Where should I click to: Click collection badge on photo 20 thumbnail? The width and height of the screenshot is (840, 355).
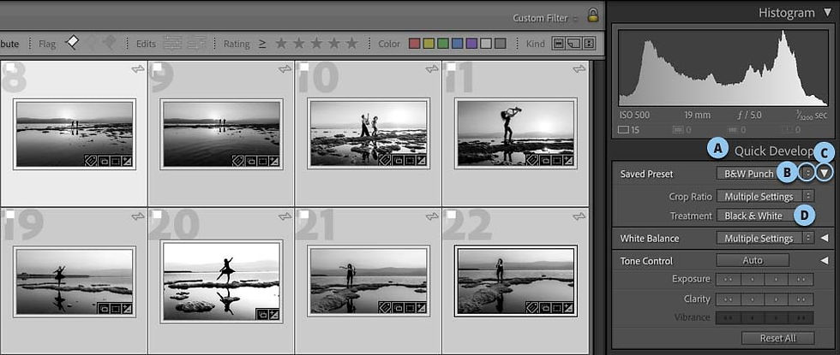pyautogui.click(x=262, y=315)
